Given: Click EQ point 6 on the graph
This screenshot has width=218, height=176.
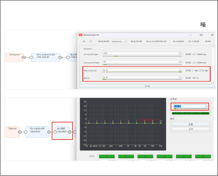Looking at the screenshot, I should click(x=129, y=123).
